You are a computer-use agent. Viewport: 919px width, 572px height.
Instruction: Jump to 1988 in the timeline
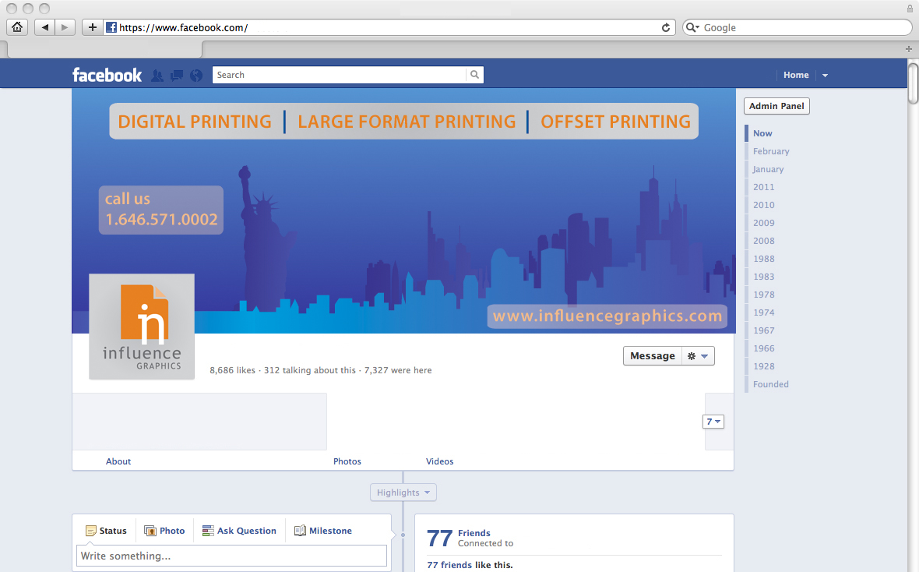tap(764, 259)
